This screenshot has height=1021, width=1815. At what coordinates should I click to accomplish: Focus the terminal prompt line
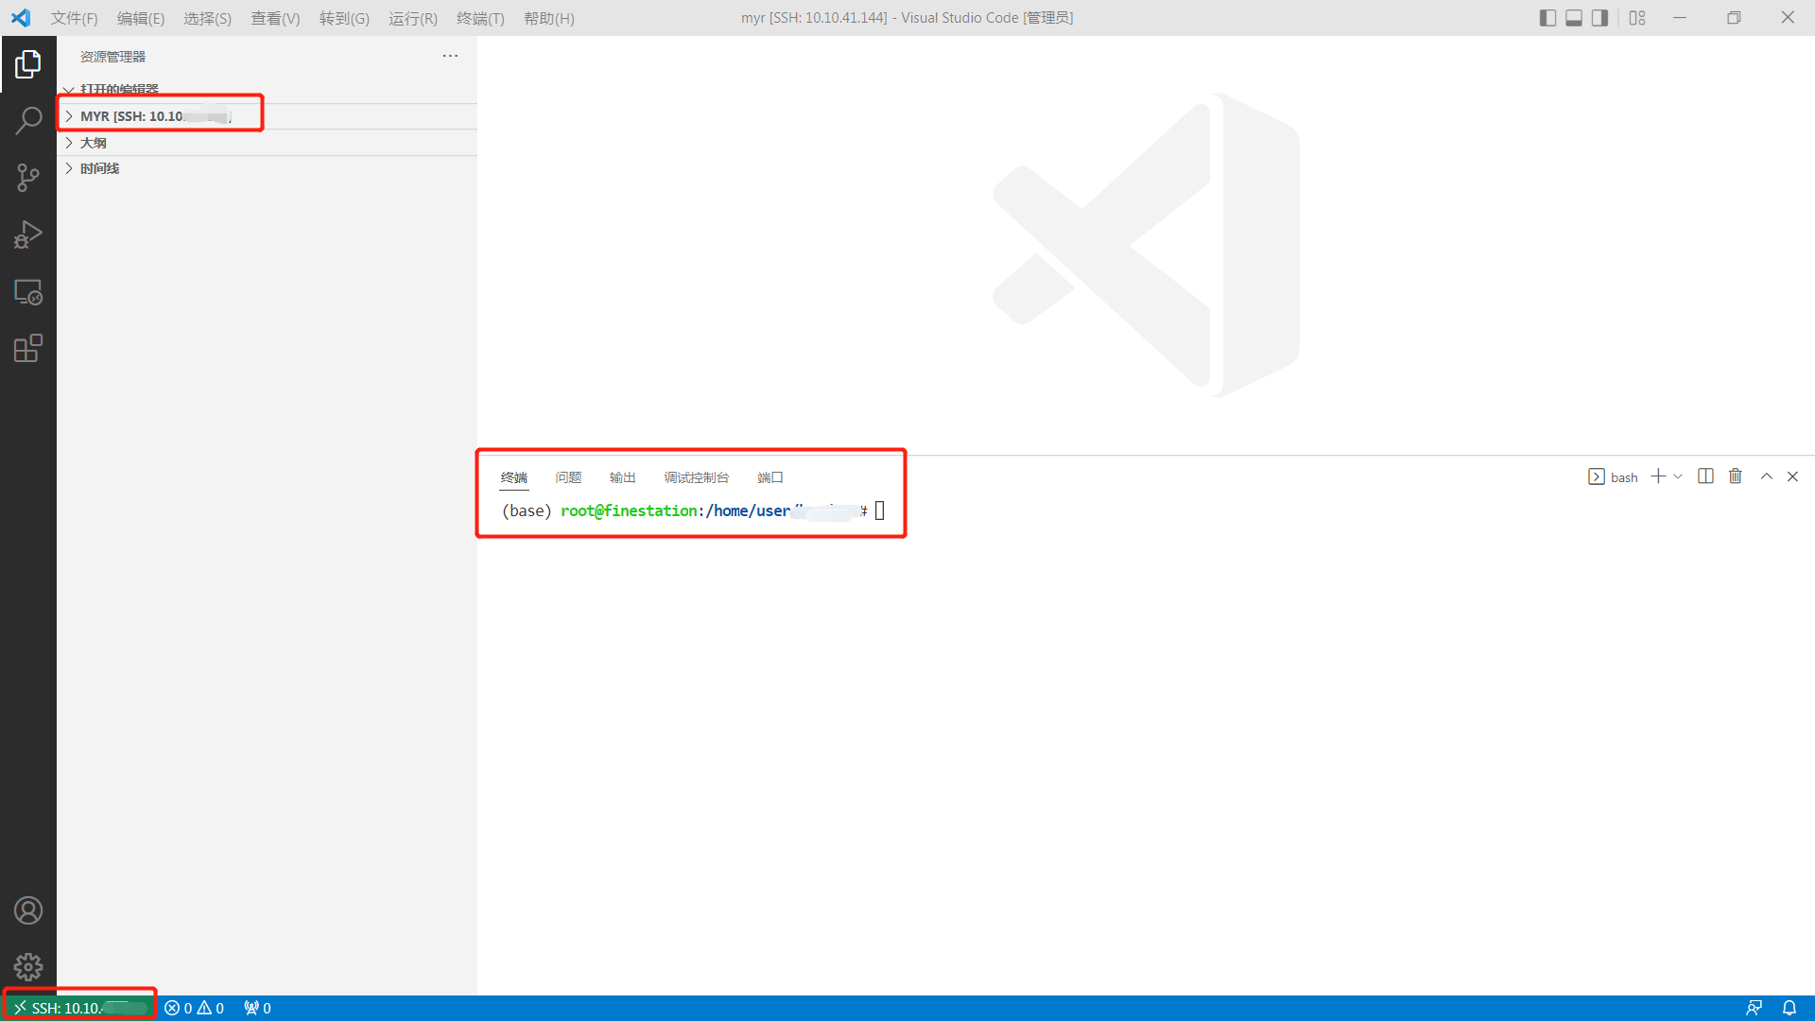tap(693, 510)
